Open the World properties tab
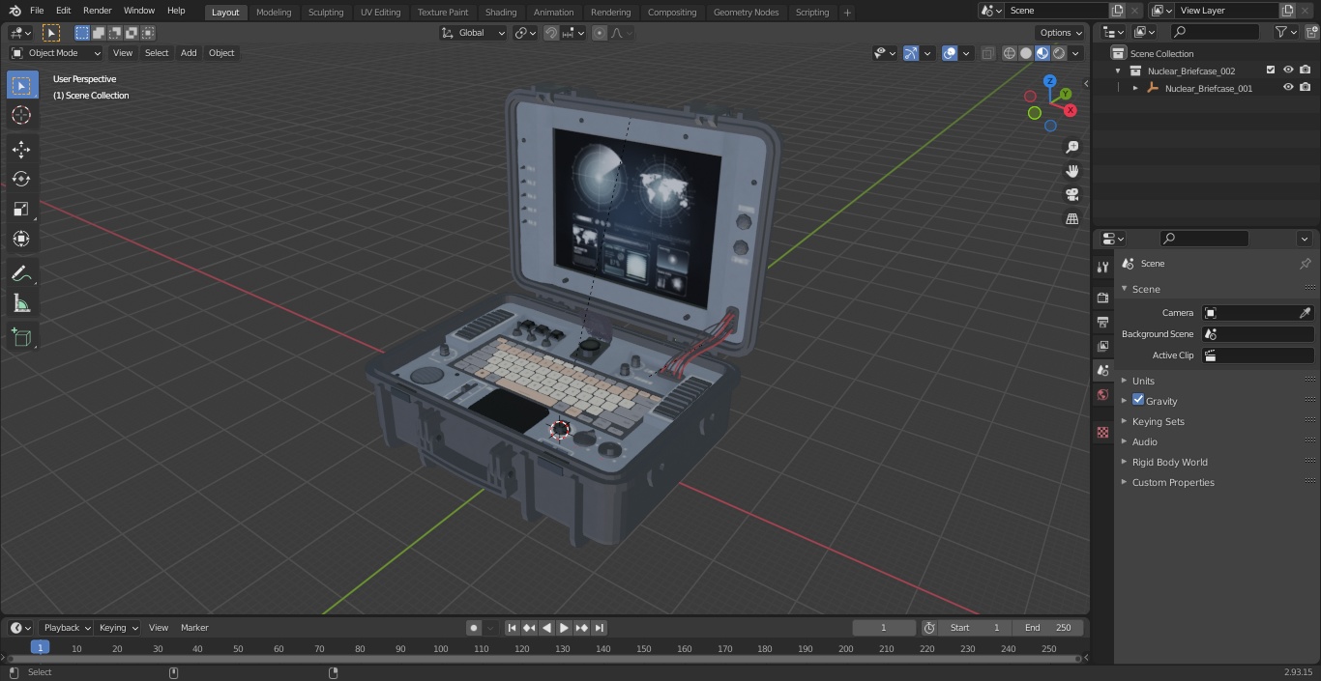 pyautogui.click(x=1102, y=394)
